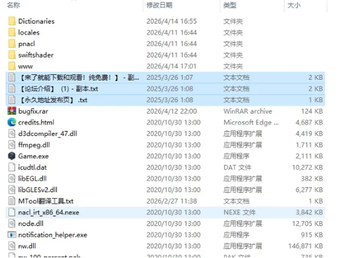Select the MTool翻译工具.txt document icon
Viewport: 363px width, 258px height.
[x=12, y=201]
